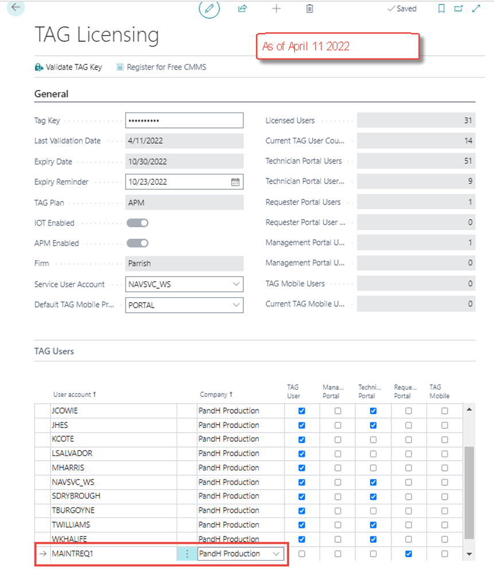Uncheck TAG User for SDRYBROUGH

point(302,496)
